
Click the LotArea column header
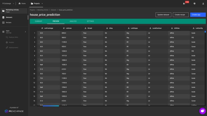point(71,28)
